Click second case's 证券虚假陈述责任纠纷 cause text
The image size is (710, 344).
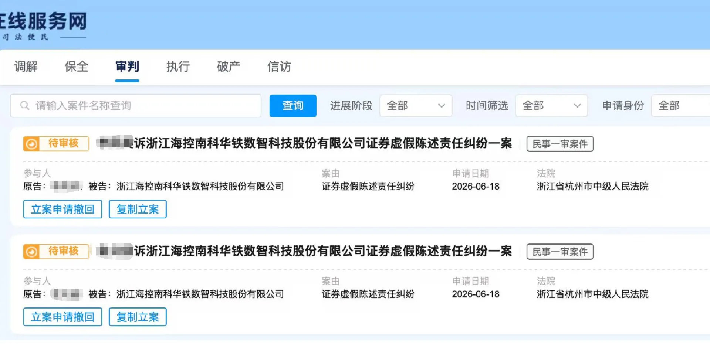pos(368,294)
